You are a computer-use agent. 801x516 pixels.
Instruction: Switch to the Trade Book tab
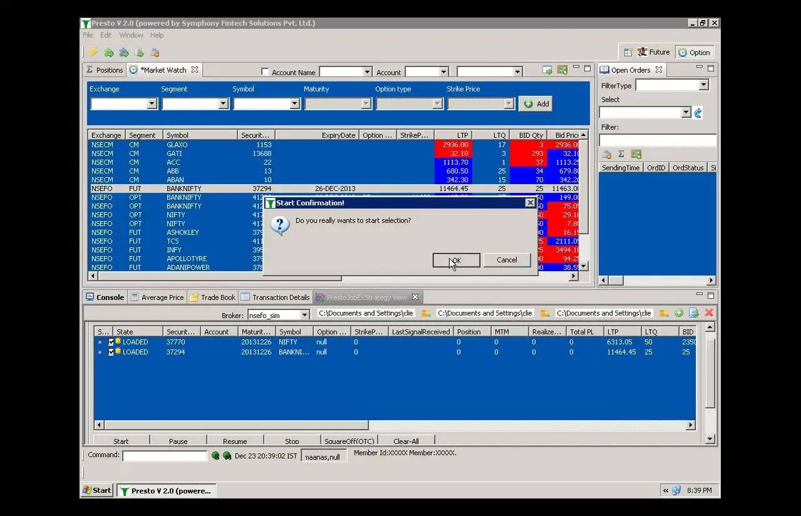pos(213,297)
